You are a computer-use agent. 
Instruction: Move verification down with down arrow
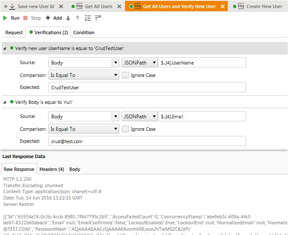pyautogui.click(x=68, y=18)
